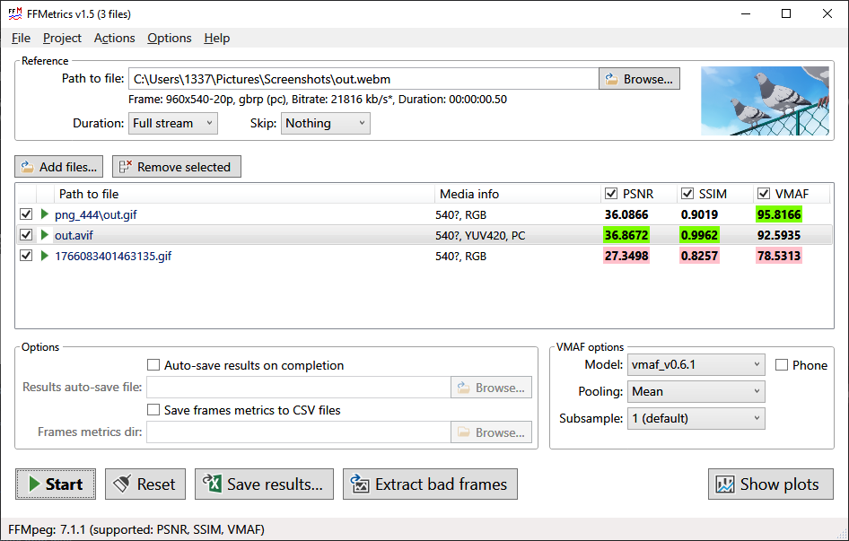The height and width of the screenshot is (541, 849).
Task: Open the Options menu
Action: tap(170, 38)
